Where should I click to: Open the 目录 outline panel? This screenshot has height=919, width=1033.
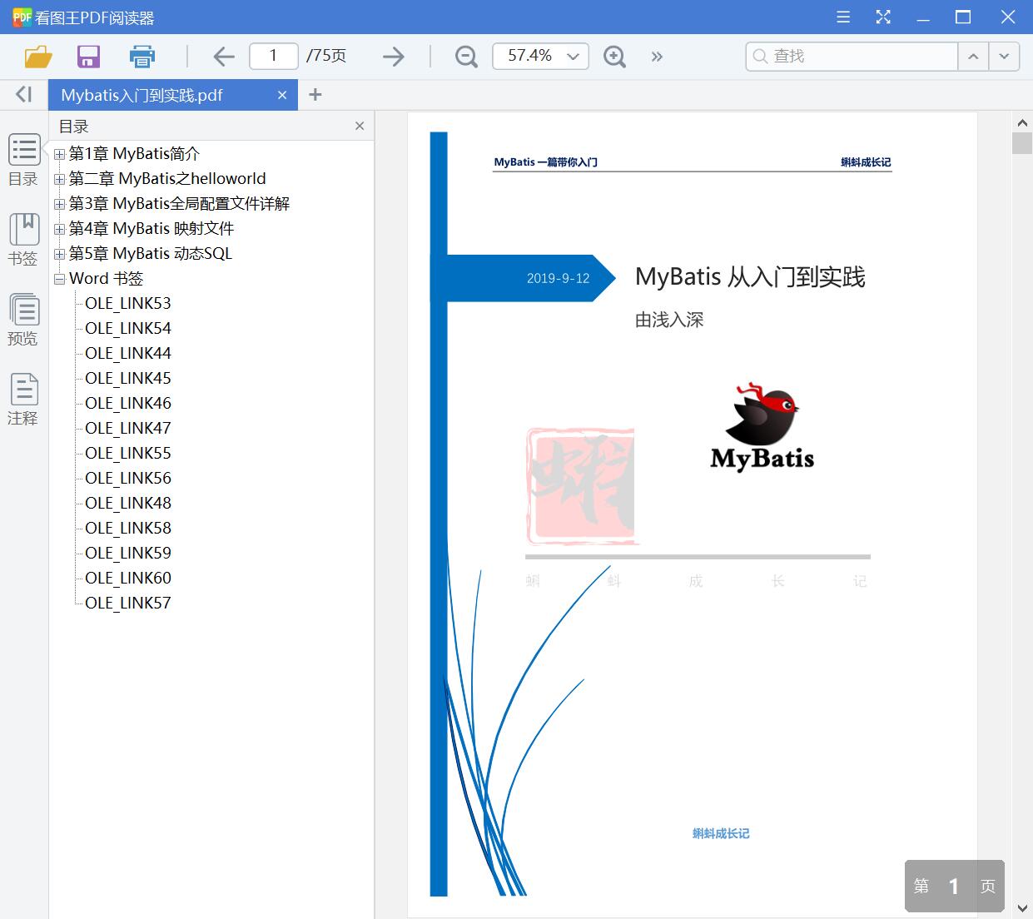[x=23, y=161]
